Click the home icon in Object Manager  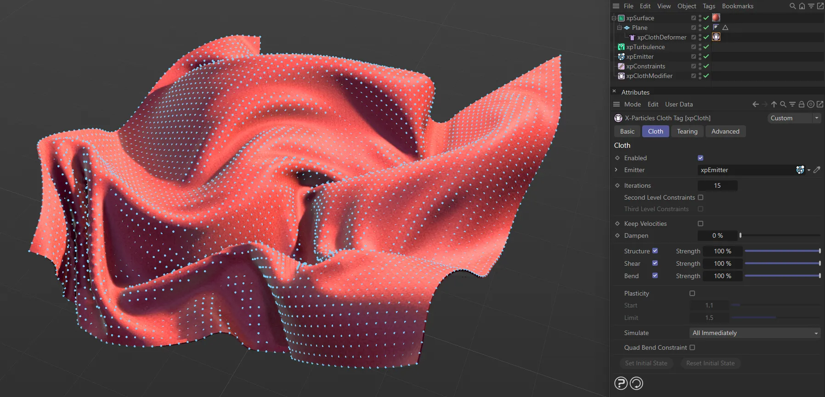click(802, 6)
